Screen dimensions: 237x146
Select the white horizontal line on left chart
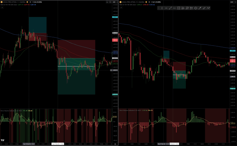coord(76,66)
